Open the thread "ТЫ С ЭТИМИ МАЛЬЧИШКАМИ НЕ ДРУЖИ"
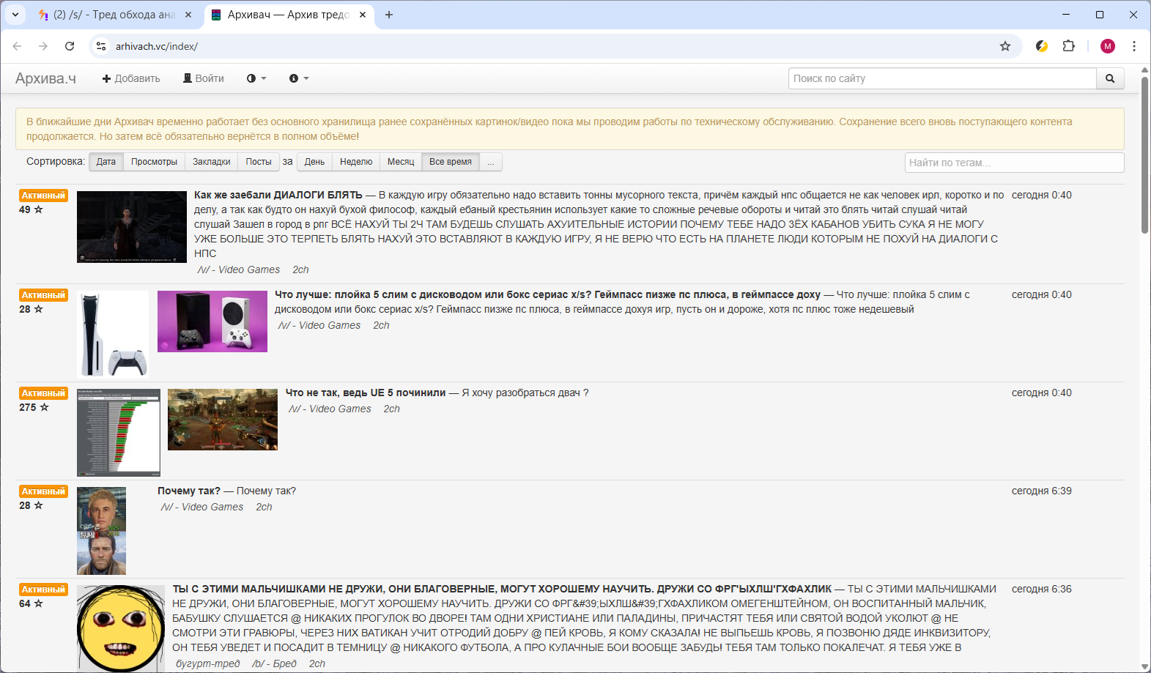 point(503,589)
